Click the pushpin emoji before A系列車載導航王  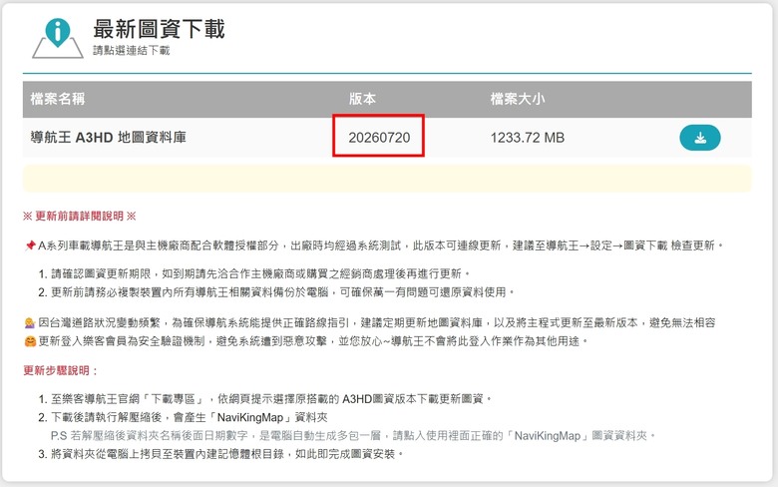[30, 245]
